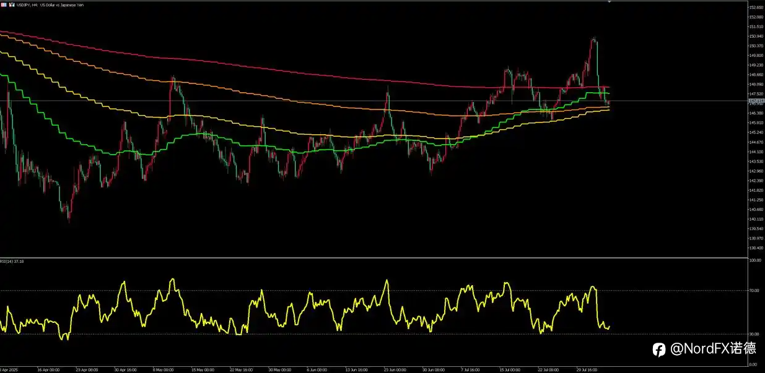
Task: Click the '13 Jun 16:00' time axis label
Action: pos(357,370)
